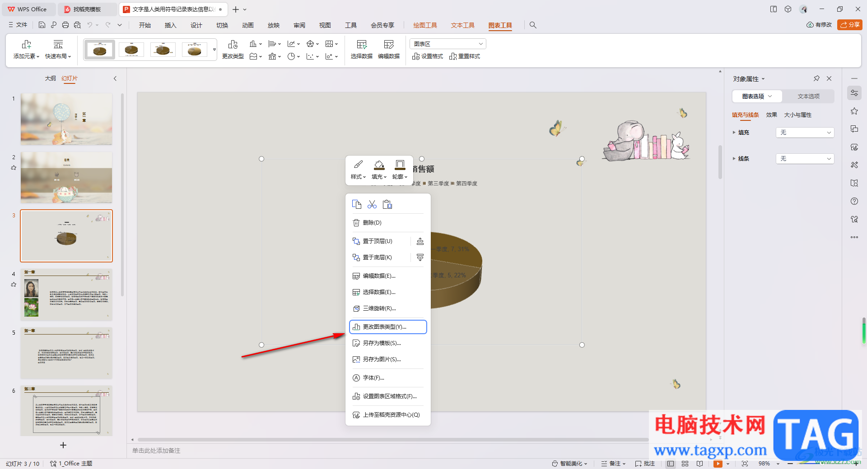Select 编辑数据(E) in context menu
867x469 pixels.
388,276
